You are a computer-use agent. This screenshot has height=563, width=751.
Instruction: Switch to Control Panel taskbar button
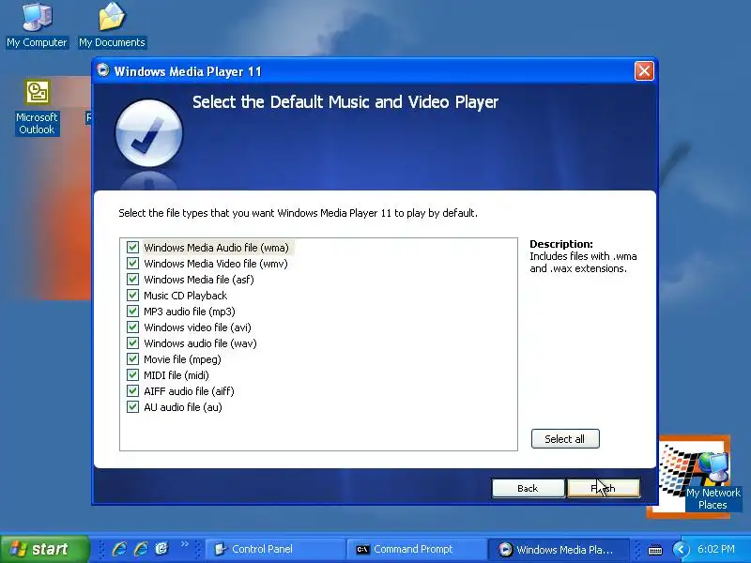(x=275, y=549)
